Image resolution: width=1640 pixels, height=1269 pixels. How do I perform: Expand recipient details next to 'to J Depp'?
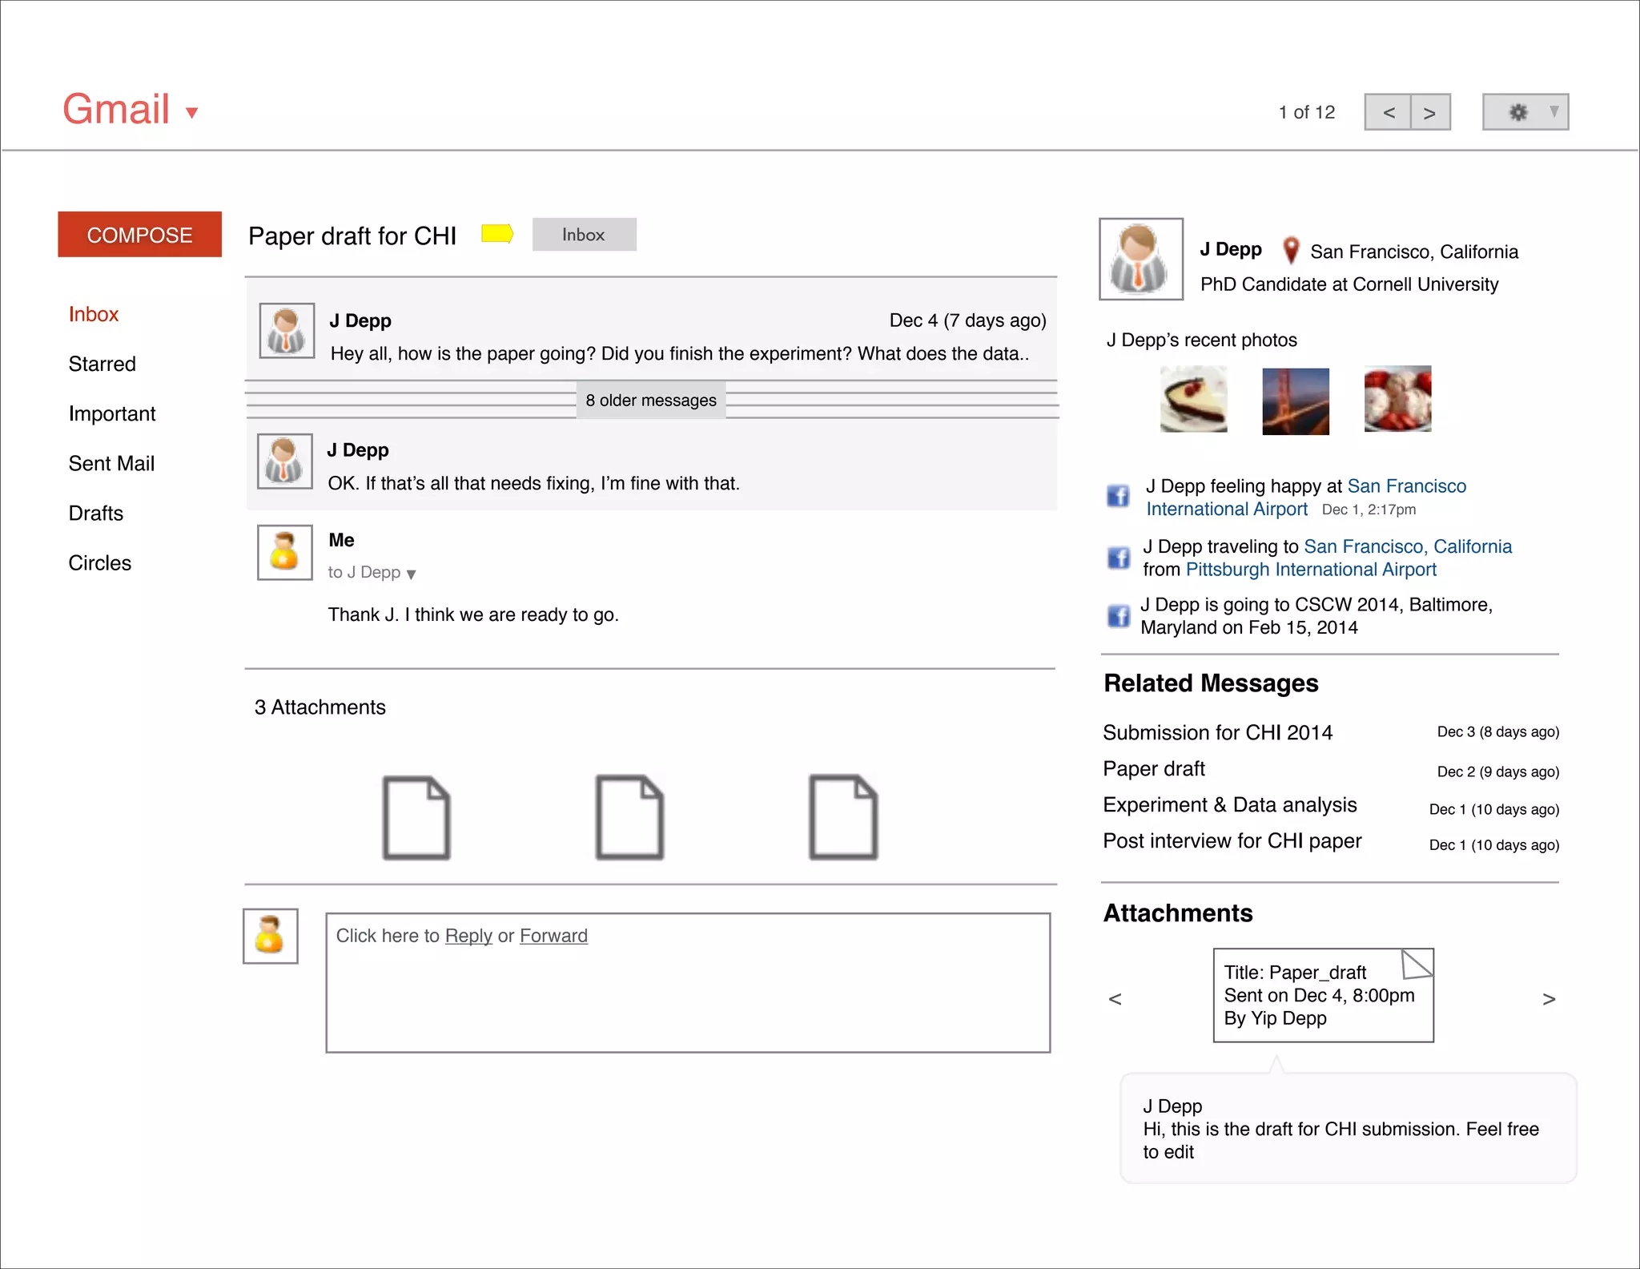[x=411, y=574]
